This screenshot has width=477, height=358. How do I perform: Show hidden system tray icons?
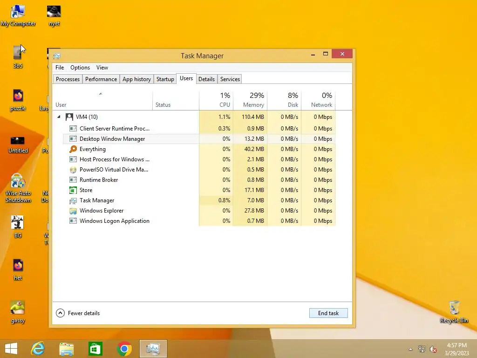[x=411, y=349]
